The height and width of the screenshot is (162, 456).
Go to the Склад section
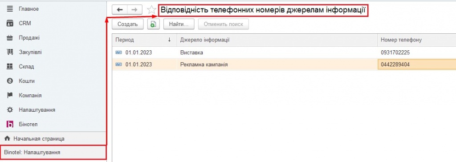coord(26,67)
